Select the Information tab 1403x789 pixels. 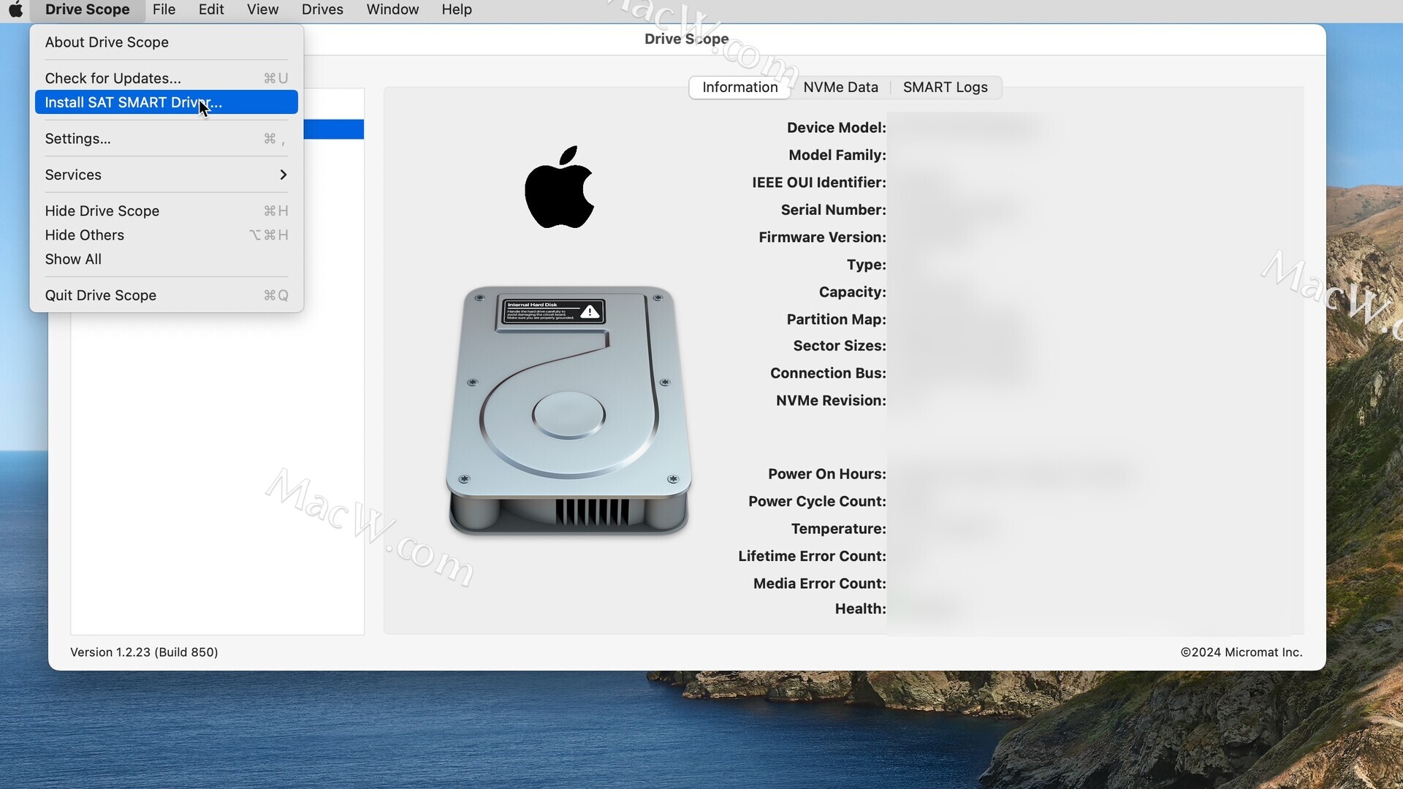(739, 88)
